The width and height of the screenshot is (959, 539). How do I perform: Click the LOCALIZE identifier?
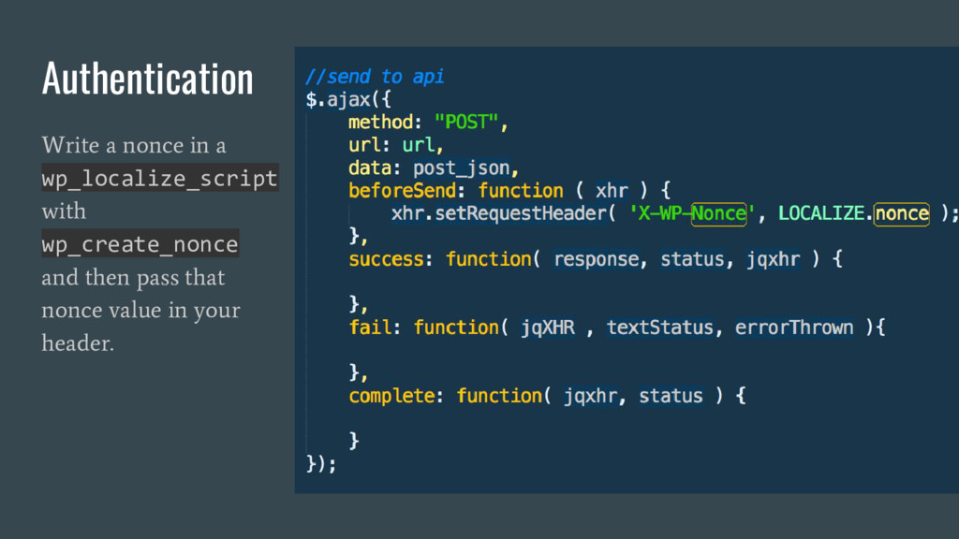click(x=820, y=213)
